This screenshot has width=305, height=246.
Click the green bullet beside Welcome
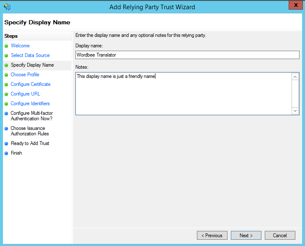6,46
